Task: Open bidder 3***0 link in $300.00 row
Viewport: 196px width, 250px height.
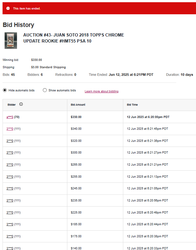Action: (10, 153)
